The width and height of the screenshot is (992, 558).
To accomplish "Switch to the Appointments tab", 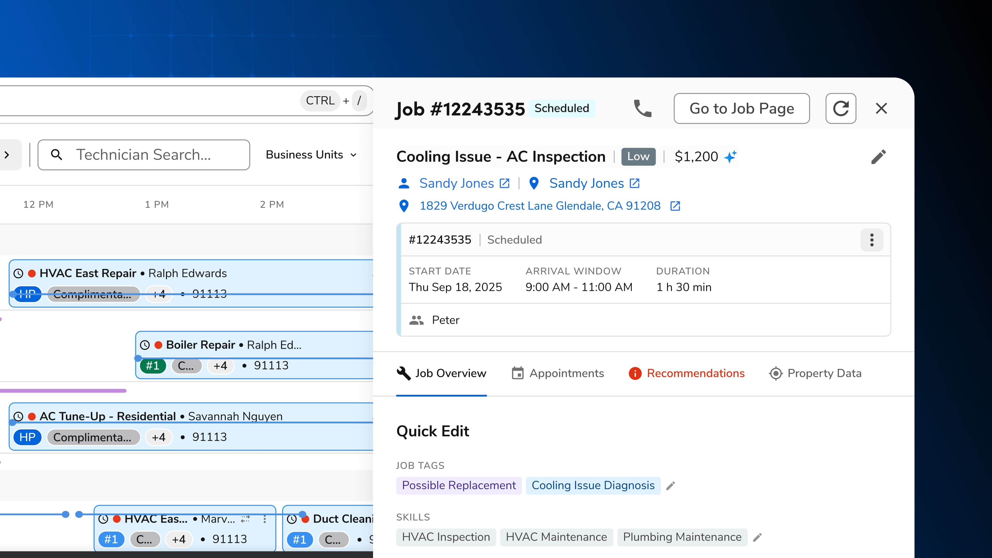I will [558, 373].
